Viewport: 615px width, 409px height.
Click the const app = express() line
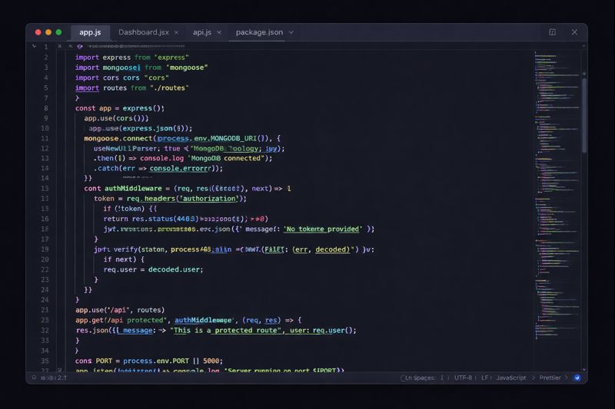[x=120, y=108]
